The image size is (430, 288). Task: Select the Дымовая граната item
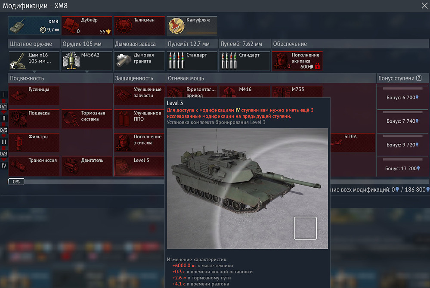click(139, 61)
